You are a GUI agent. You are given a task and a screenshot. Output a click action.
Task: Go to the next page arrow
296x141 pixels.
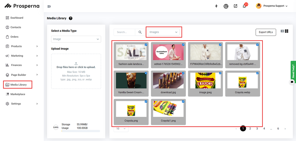coord(285,129)
